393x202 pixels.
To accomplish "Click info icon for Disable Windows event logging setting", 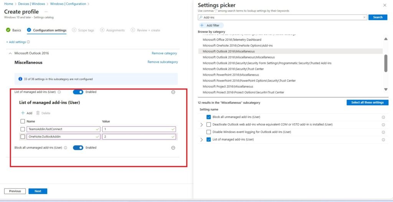I will (x=383, y=132).
